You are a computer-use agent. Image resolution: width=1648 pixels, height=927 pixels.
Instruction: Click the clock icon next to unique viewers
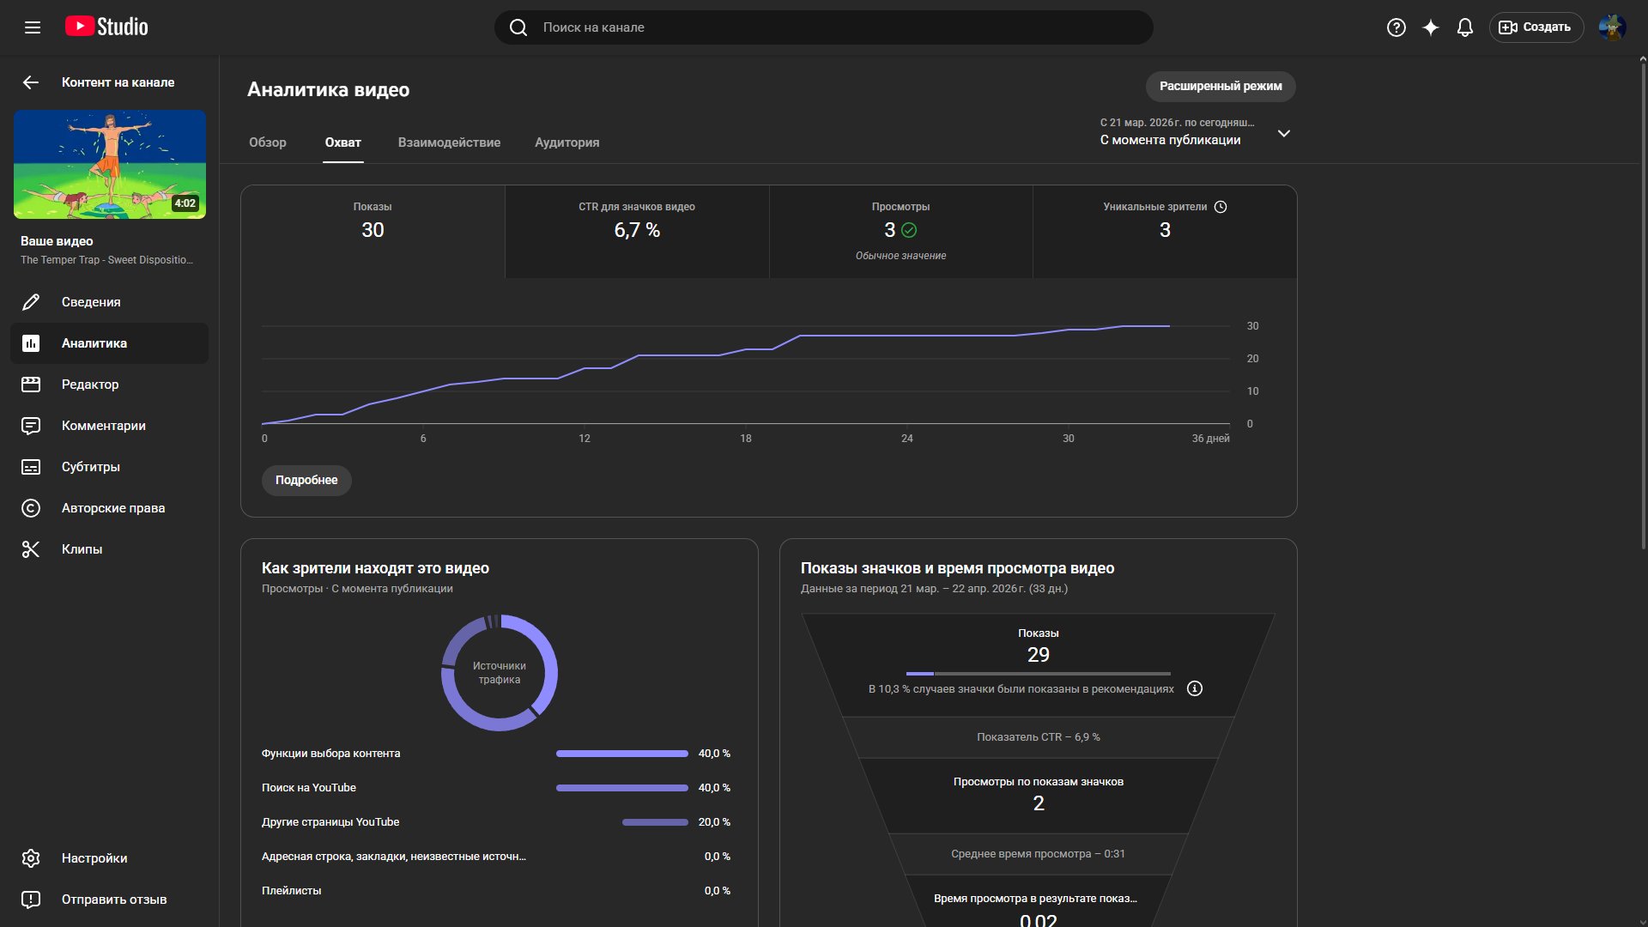point(1221,207)
